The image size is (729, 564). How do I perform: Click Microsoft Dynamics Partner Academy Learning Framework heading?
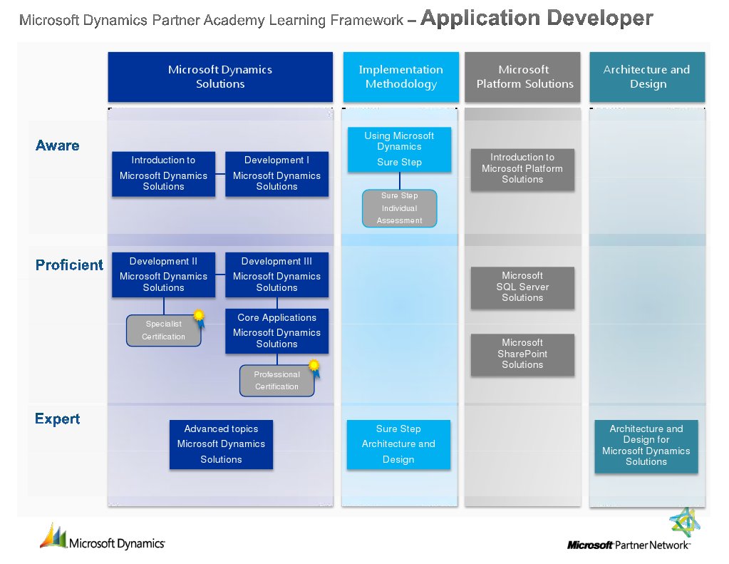pos(212,21)
